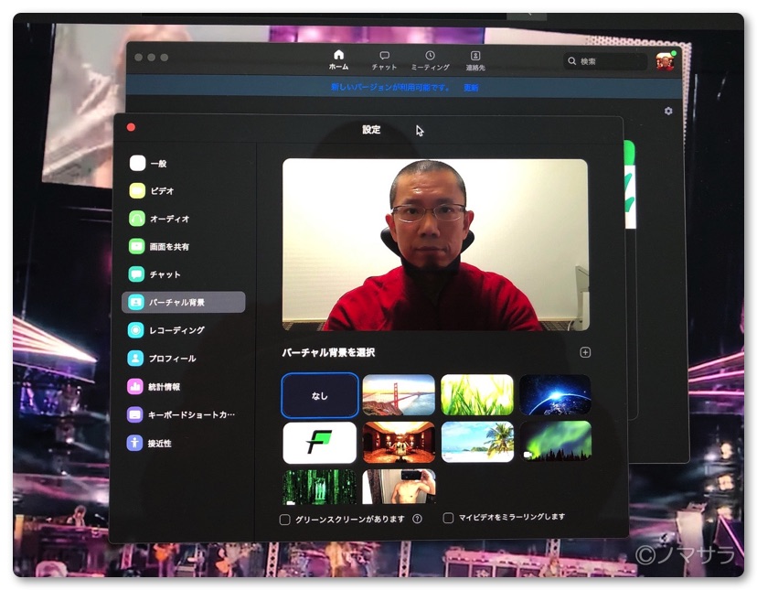The image size is (757, 590).
Task: Choose the Golden Gate Bridge background thumbnail
Action: [x=399, y=394]
